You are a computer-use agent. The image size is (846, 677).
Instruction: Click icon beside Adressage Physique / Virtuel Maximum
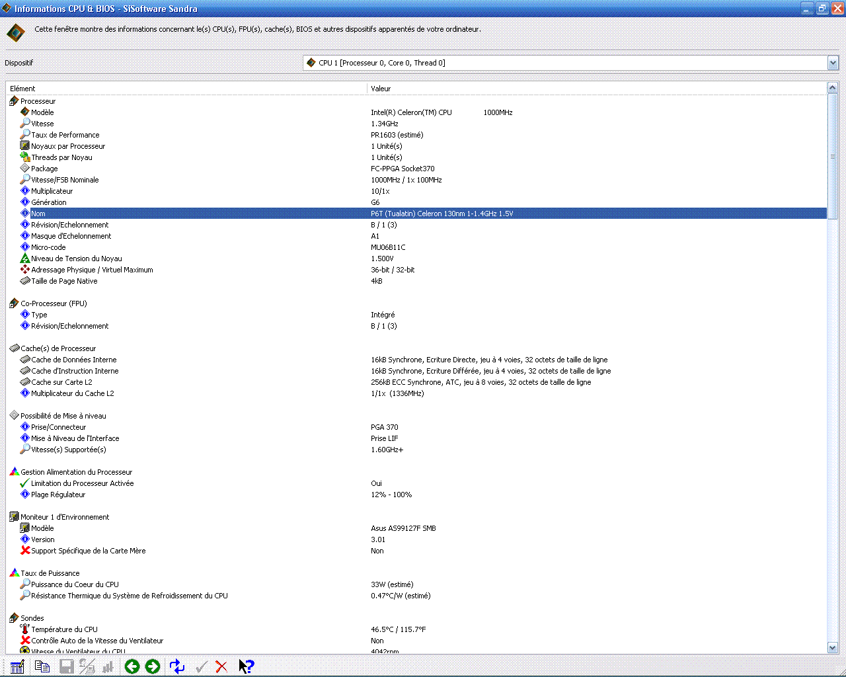point(25,270)
